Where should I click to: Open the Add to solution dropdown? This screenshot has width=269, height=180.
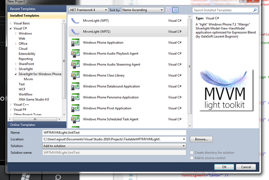tap(114, 146)
